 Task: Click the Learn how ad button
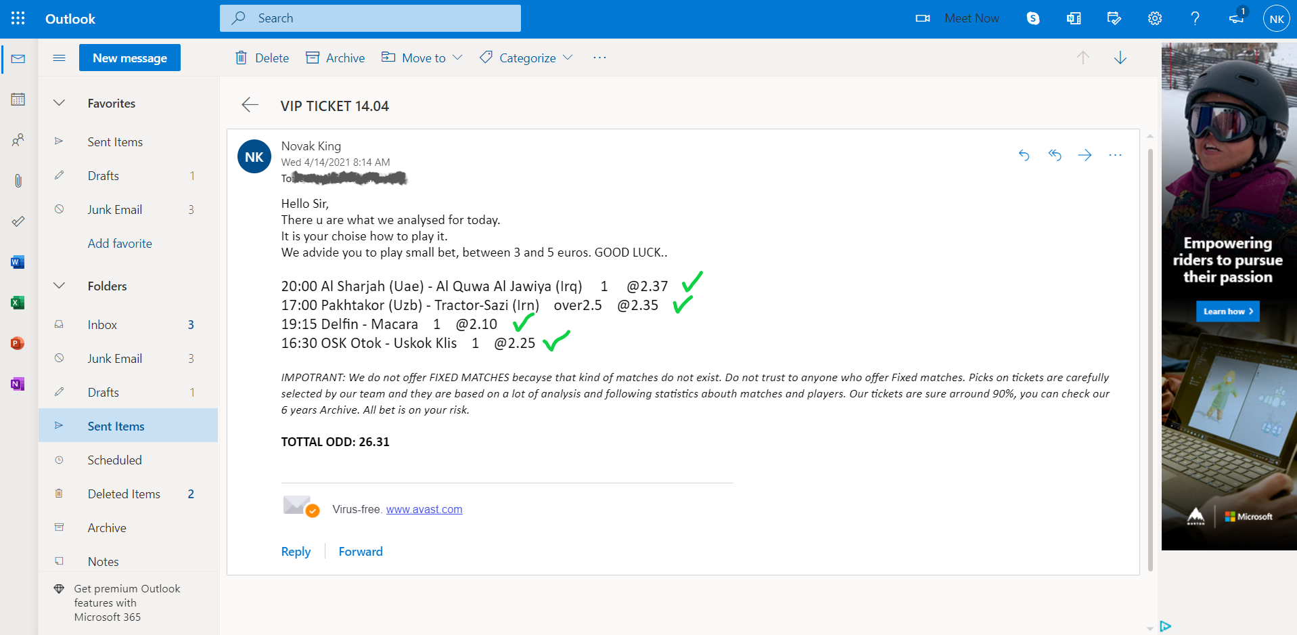pyautogui.click(x=1227, y=311)
